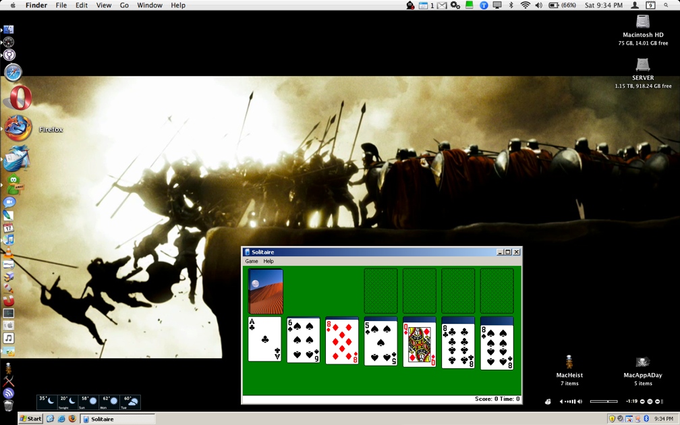This screenshot has width=680, height=425.
Task: Select the Ace of clubs card
Action: 264,339
